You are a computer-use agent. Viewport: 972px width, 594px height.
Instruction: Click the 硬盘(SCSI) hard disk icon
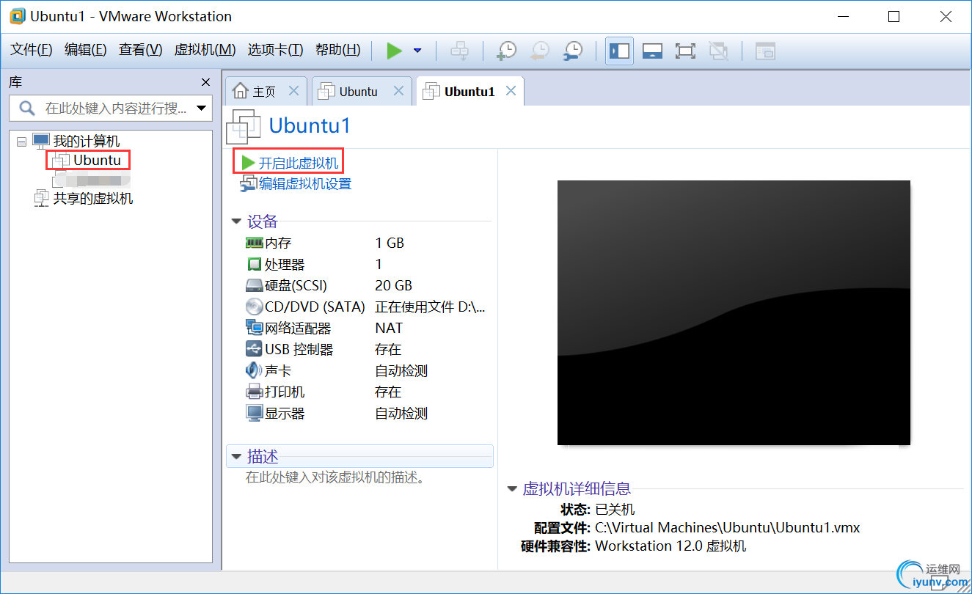tap(254, 285)
